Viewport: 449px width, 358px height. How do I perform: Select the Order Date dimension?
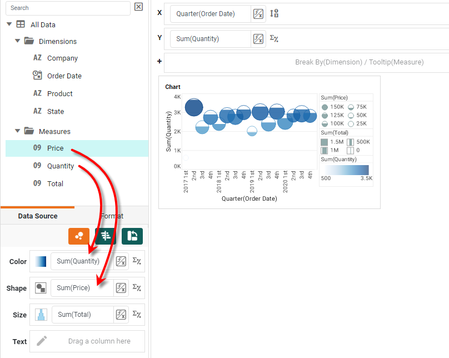point(64,76)
